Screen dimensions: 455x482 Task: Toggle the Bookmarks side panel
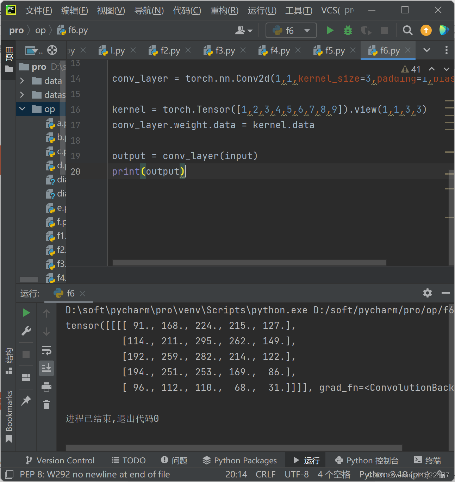pos(9,416)
